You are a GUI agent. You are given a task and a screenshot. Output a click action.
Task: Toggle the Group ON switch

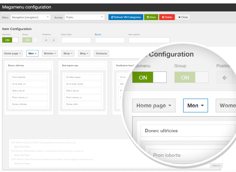(x=30, y=40)
